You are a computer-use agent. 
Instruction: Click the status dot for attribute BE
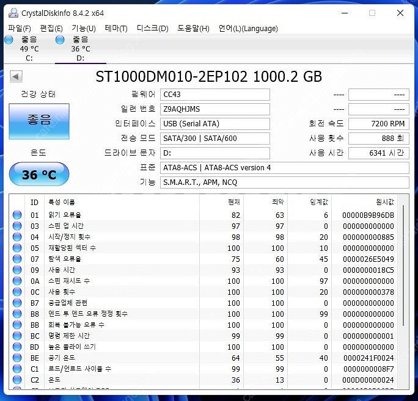(17, 358)
